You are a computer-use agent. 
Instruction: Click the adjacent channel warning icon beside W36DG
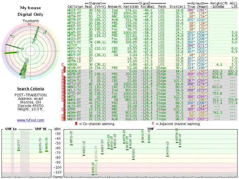[62, 64]
